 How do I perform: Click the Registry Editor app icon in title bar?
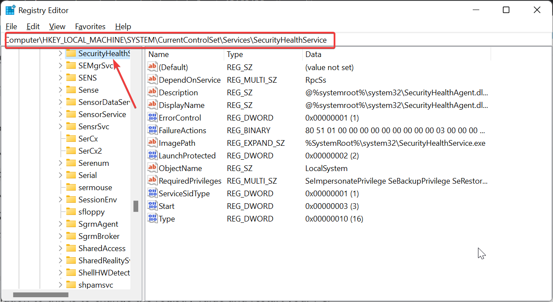pyautogui.click(x=10, y=10)
